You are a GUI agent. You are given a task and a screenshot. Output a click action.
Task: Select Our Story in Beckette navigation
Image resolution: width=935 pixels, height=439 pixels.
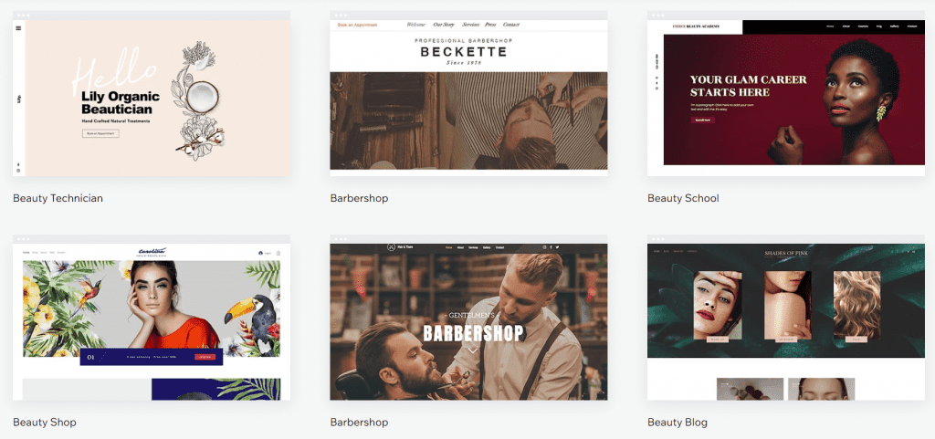444,25
